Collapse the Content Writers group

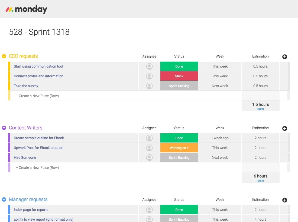tap(4, 128)
